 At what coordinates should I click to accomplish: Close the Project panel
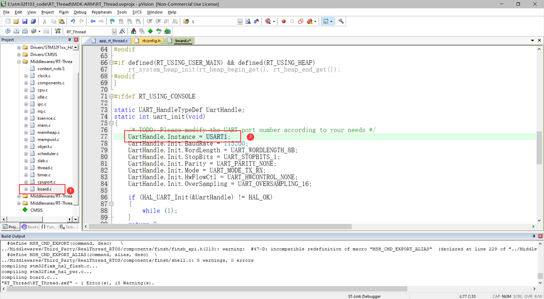[76, 40]
